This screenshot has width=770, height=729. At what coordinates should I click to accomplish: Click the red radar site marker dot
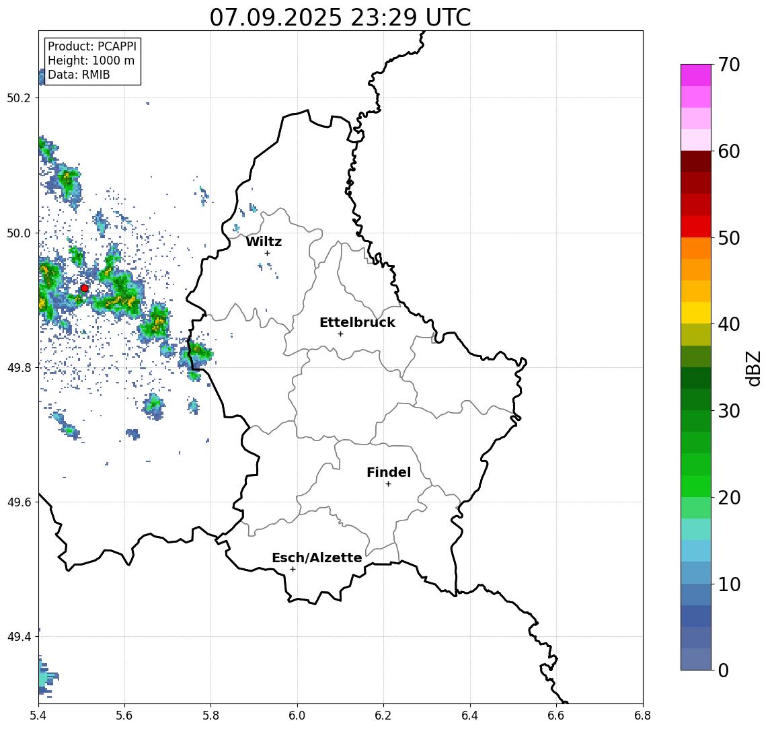coord(85,289)
